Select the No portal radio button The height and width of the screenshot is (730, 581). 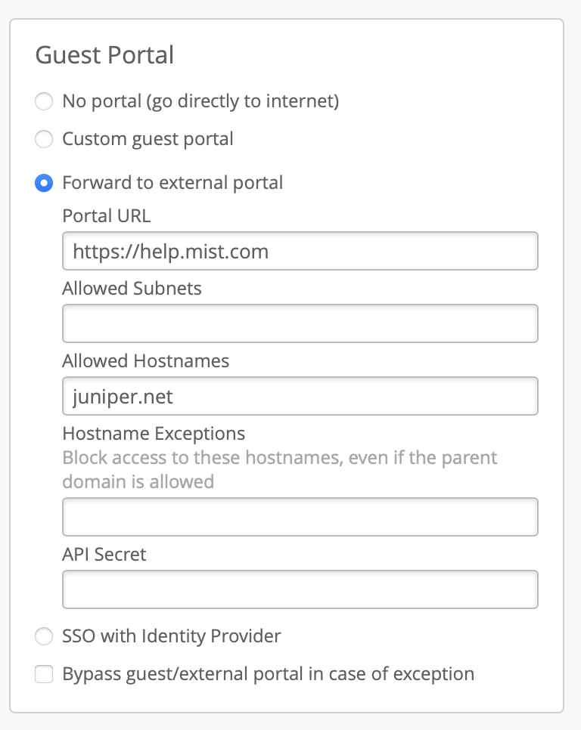45,101
